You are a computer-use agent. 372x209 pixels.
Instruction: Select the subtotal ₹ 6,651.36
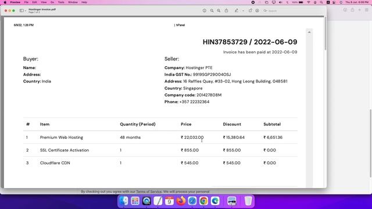pyautogui.click(x=273, y=138)
